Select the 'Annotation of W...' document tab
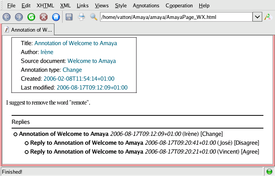The image size is (275, 176). click(28, 30)
